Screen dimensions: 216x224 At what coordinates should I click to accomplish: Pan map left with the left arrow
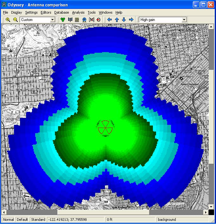pyautogui.click(x=110, y=20)
